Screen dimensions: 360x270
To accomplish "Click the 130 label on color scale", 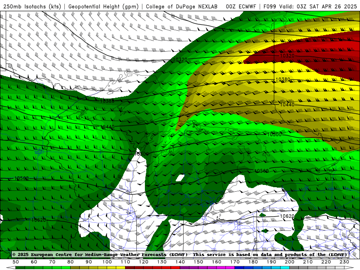I will tap(162, 262).
